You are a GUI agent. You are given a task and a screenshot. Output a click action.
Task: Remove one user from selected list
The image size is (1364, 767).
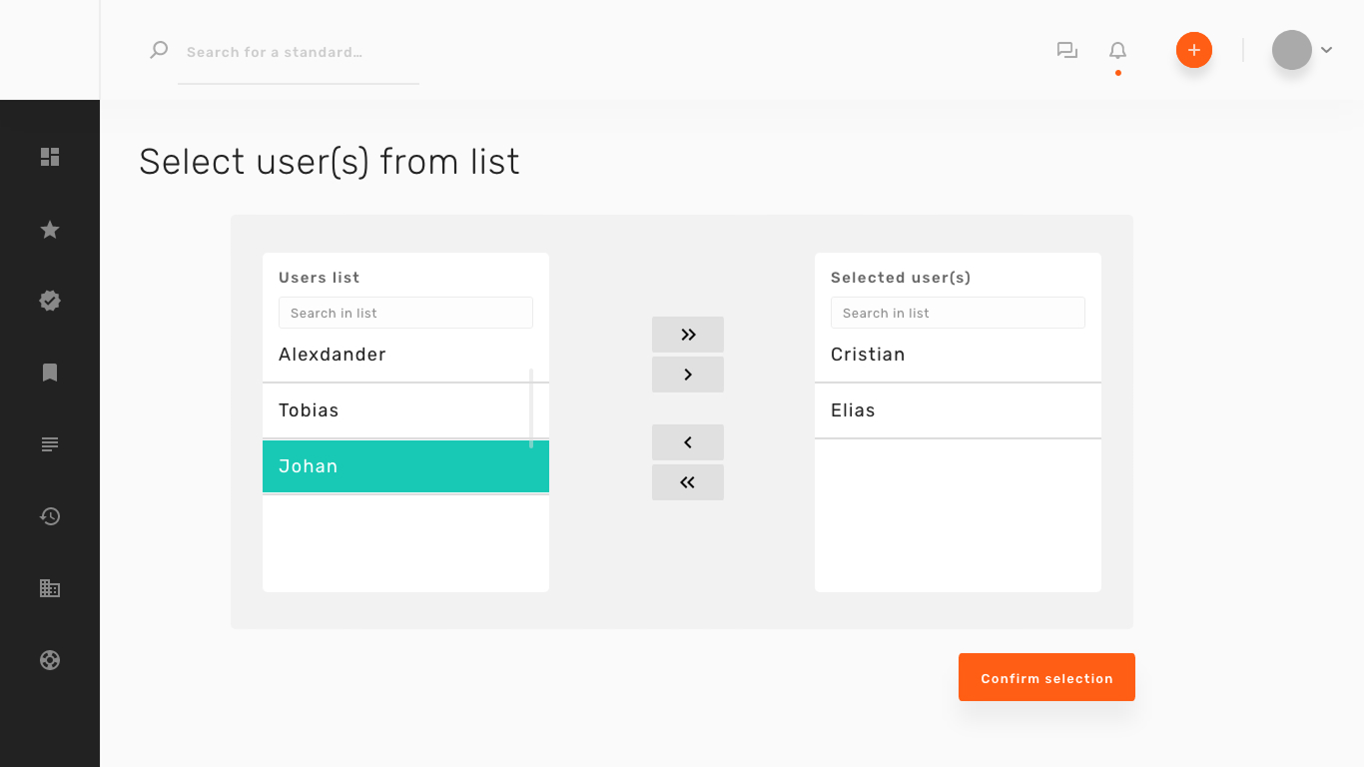click(688, 442)
